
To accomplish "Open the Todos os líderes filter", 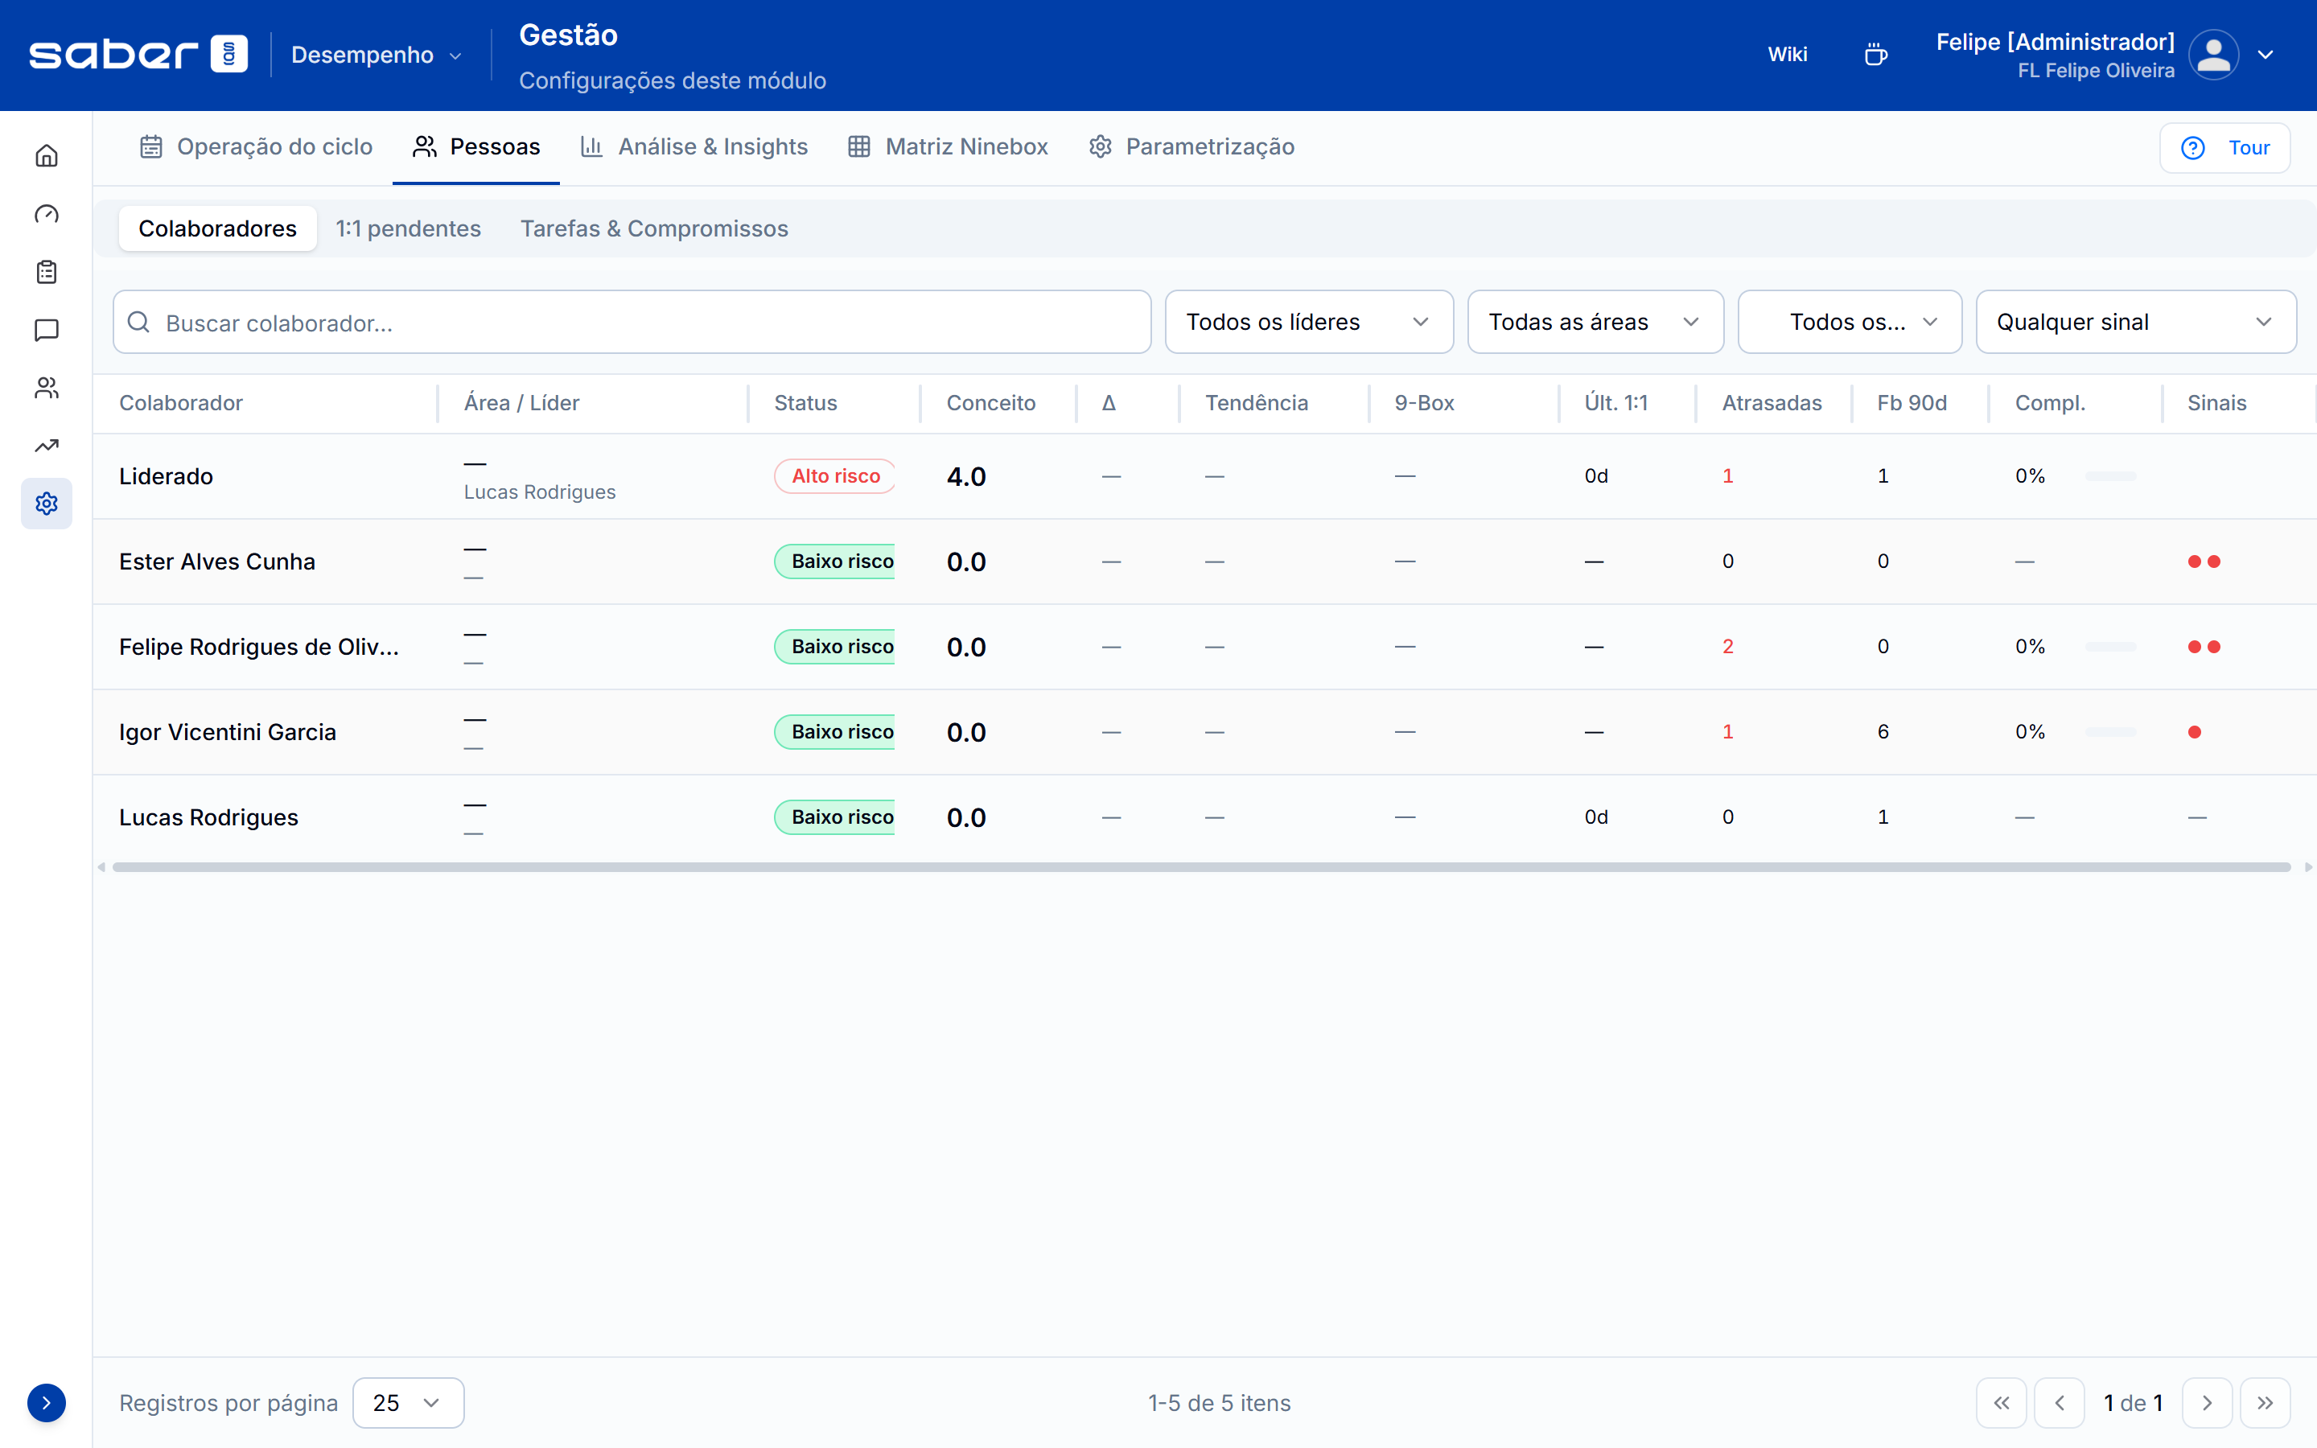I will (x=1309, y=322).
